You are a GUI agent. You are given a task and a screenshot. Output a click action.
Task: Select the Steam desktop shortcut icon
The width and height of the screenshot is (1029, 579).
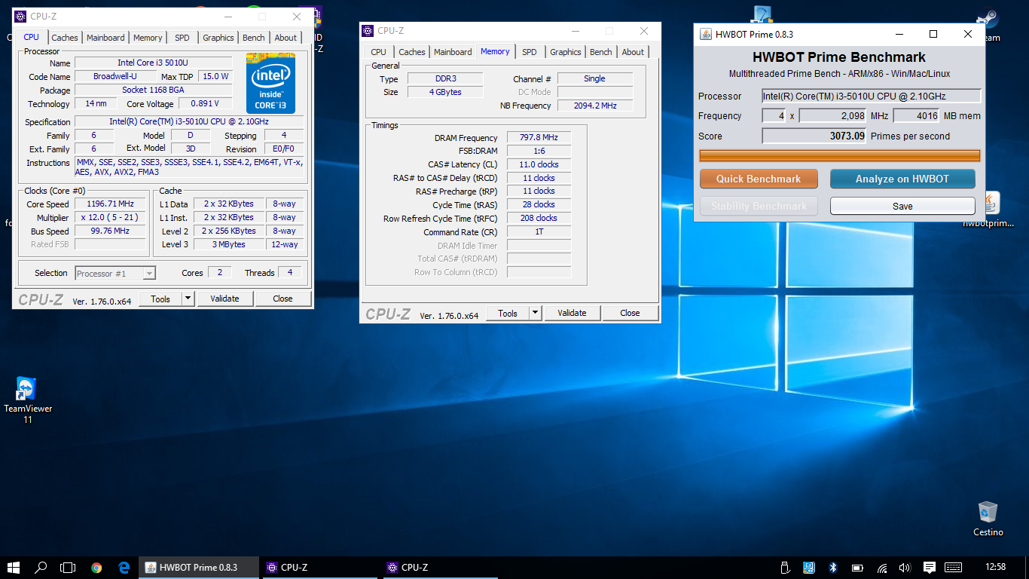[x=988, y=26]
